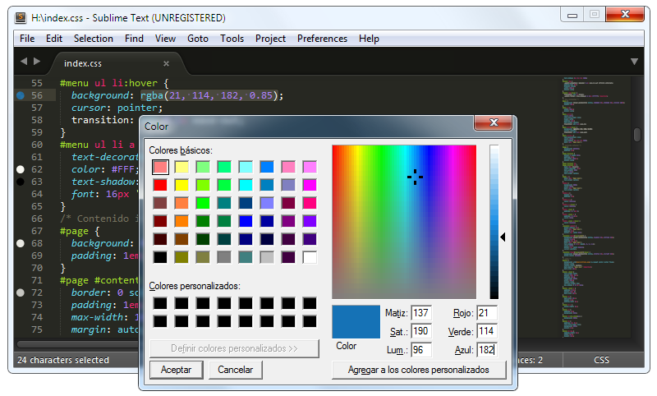Click the next tab arrow
The height and width of the screenshot is (396, 657).
tap(37, 61)
